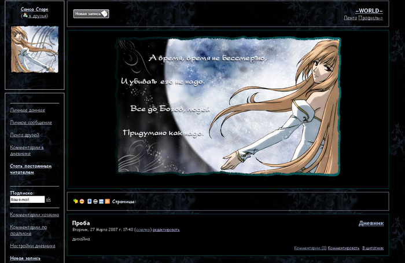The width and height of the screenshot is (405, 263).
Task: Click the large moon banner image
Action: pyautogui.click(x=228, y=106)
